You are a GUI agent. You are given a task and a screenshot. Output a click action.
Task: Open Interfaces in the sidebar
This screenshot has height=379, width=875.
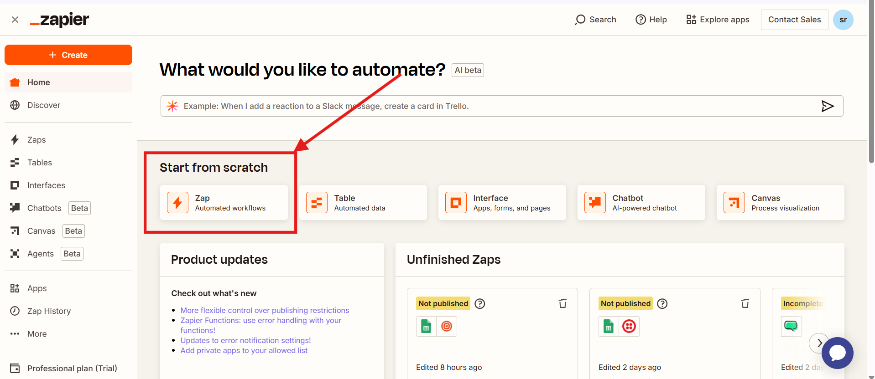[68, 185]
